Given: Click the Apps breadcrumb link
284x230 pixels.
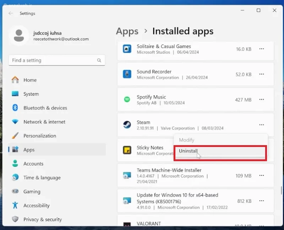Looking at the screenshot, I should point(127,31).
